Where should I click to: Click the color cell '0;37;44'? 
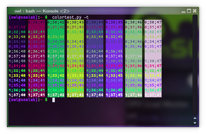(95, 56)
